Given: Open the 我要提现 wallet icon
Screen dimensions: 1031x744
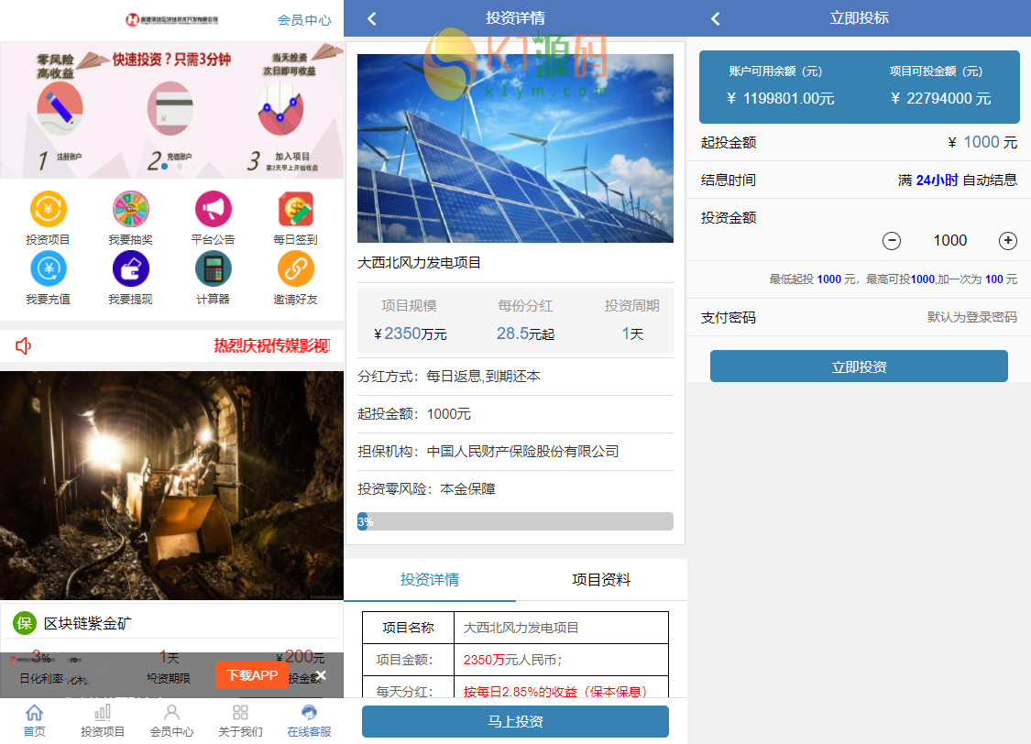Looking at the screenshot, I should click(x=131, y=268).
